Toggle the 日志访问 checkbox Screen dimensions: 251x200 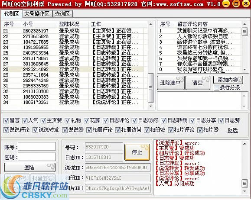click(x=134, y=120)
